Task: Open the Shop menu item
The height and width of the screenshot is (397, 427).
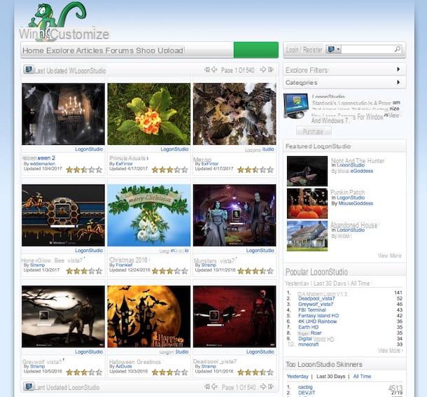Action: coord(146,50)
